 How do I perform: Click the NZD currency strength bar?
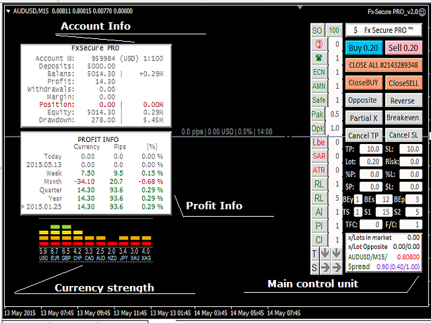(x=112, y=244)
